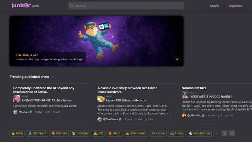Toggle the Dominant tag filter
The width and height of the screenshot is (252, 142).
(37, 133)
